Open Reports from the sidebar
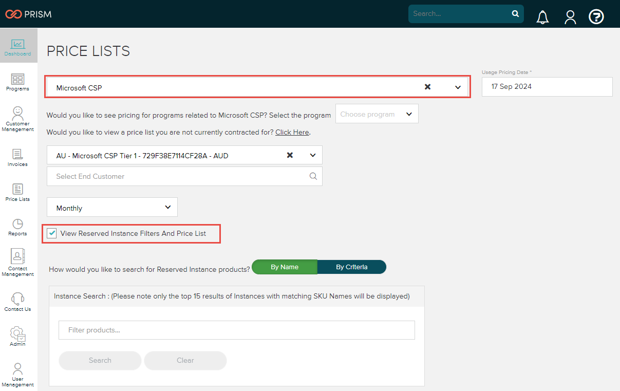 (x=17, y=227)
